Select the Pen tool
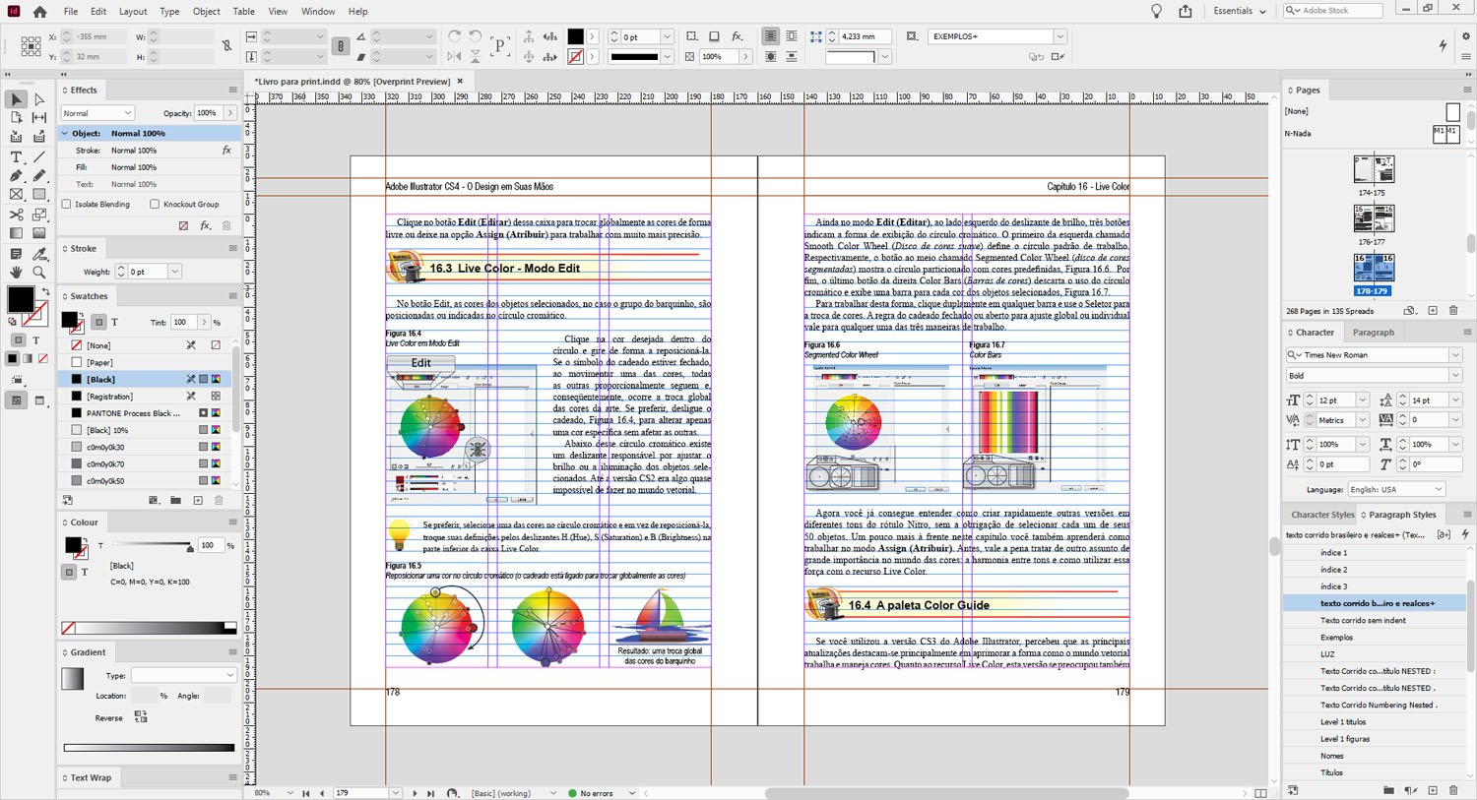This screenshot has width=1477, height=800. pyautogui.click(x=16, y=175)
